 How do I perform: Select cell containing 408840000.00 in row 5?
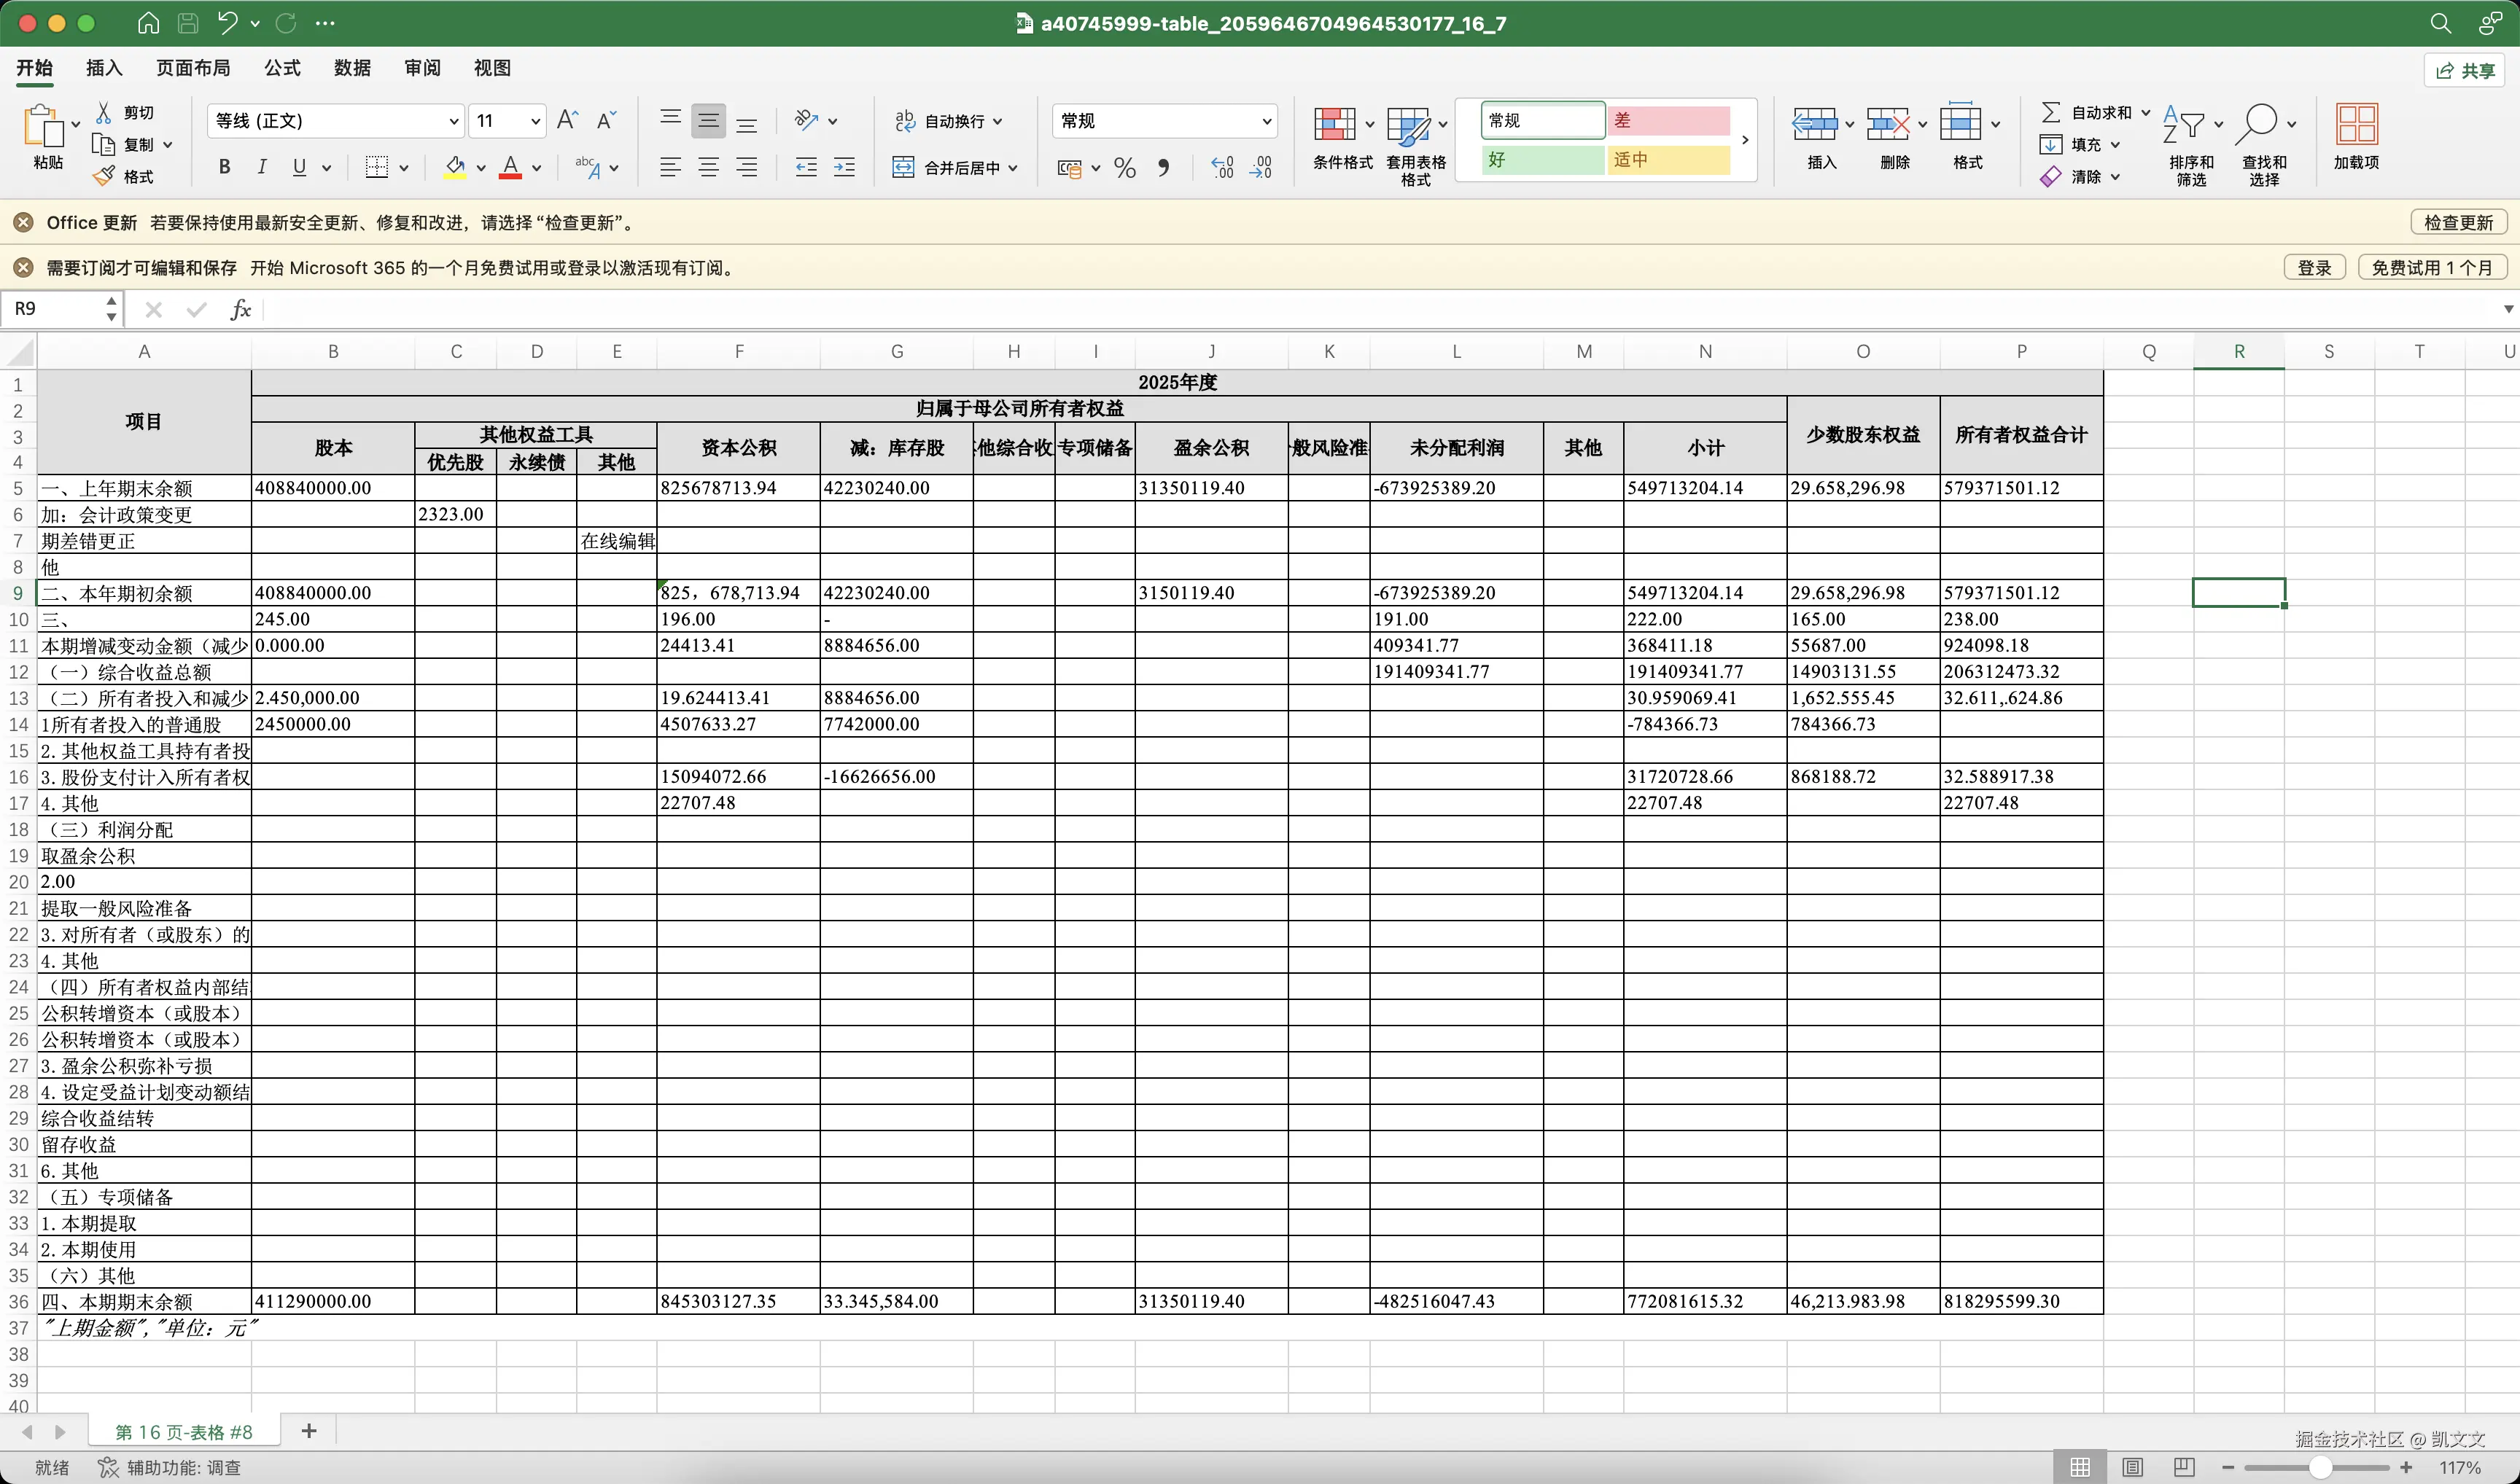click(333, 488)
